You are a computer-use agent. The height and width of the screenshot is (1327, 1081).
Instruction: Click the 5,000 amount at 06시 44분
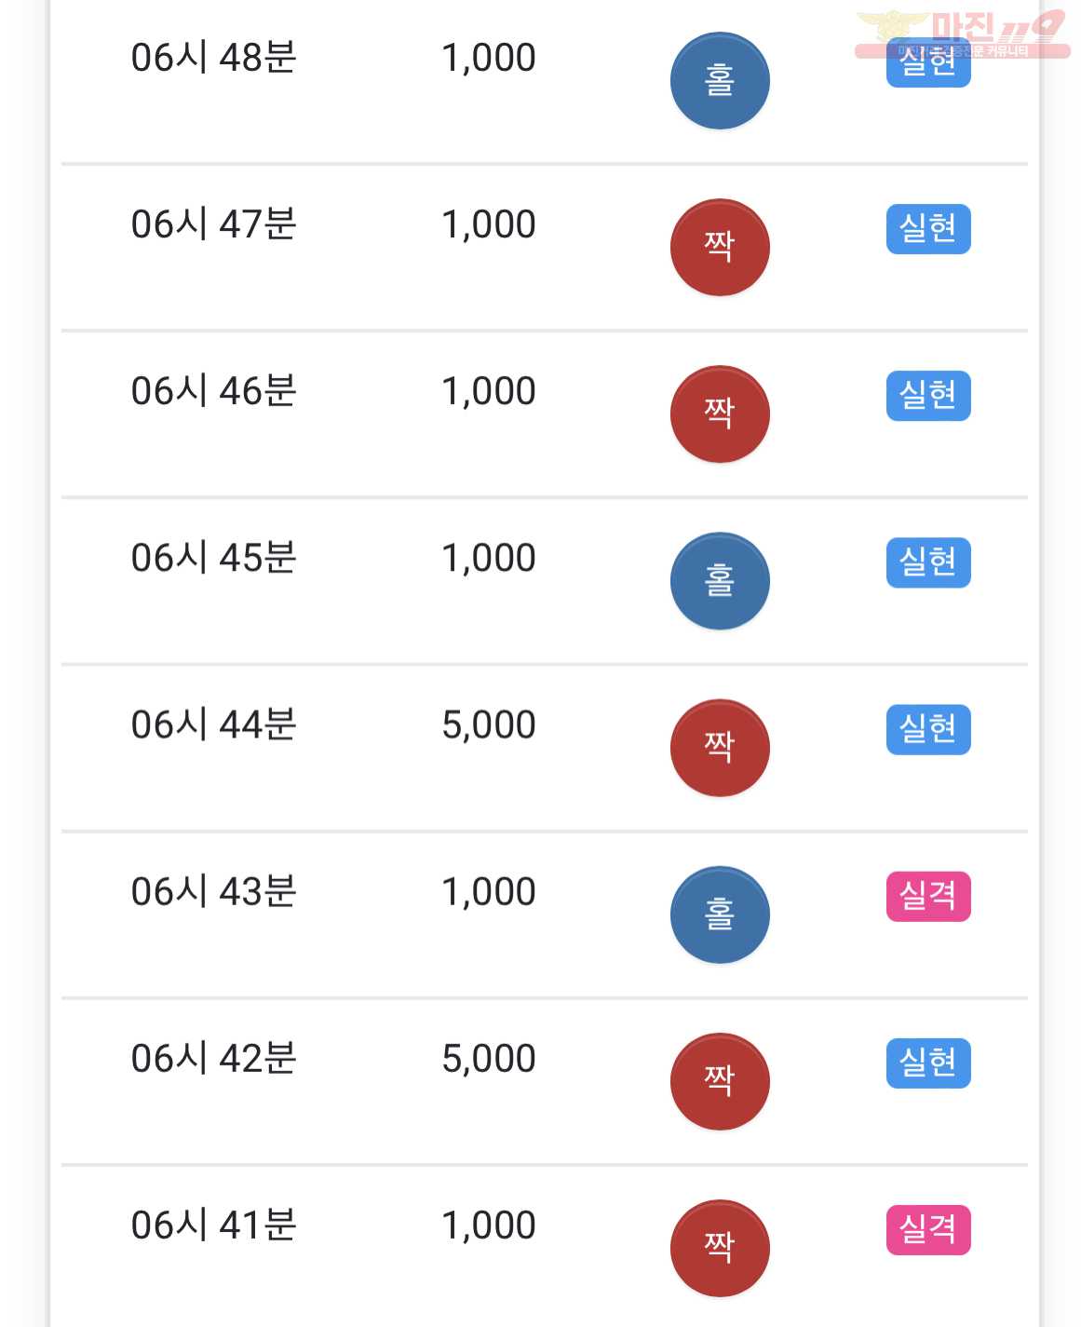coord(489,725)
